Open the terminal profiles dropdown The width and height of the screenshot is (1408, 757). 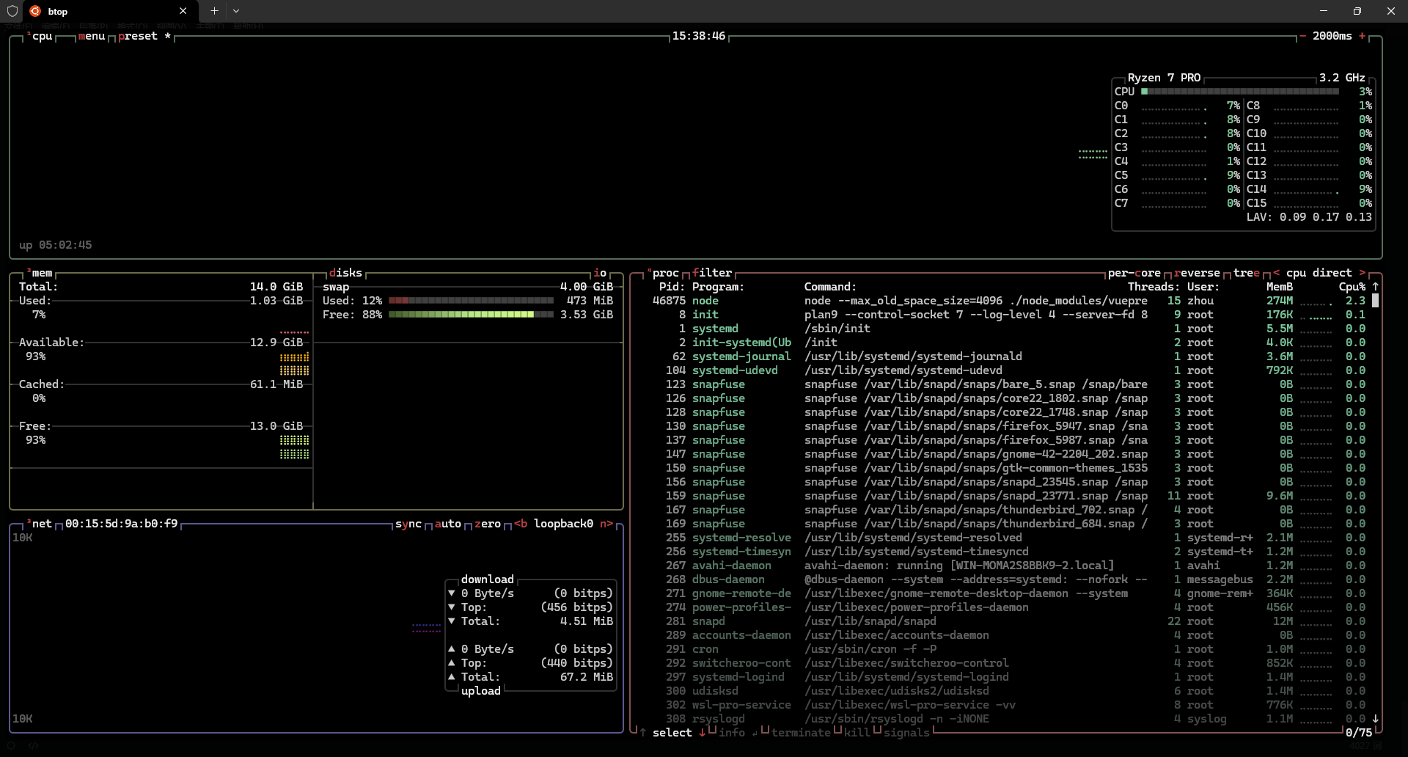pos(236,11)
